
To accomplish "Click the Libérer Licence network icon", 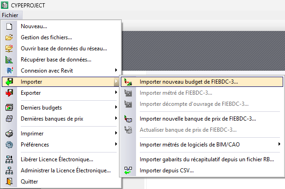I will coord(9,159).
